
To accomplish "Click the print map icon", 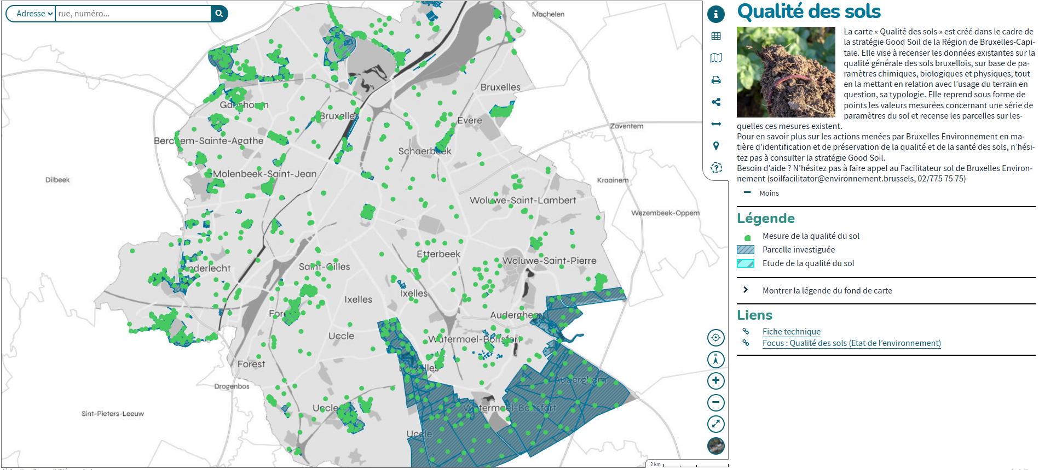I will click(715, 80).
